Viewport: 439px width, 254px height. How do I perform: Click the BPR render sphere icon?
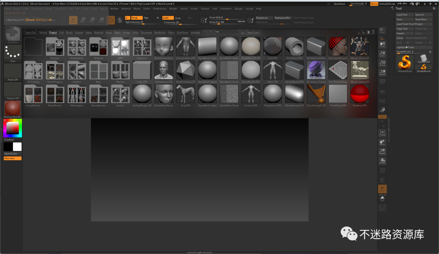(382, 31)
